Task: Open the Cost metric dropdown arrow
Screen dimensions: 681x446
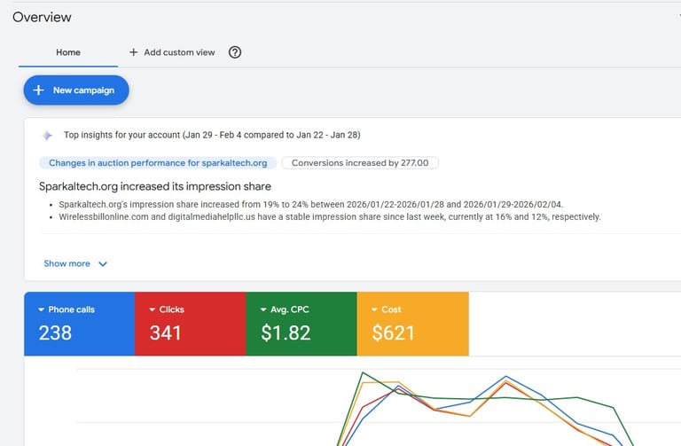Action: tap(374, 309)
